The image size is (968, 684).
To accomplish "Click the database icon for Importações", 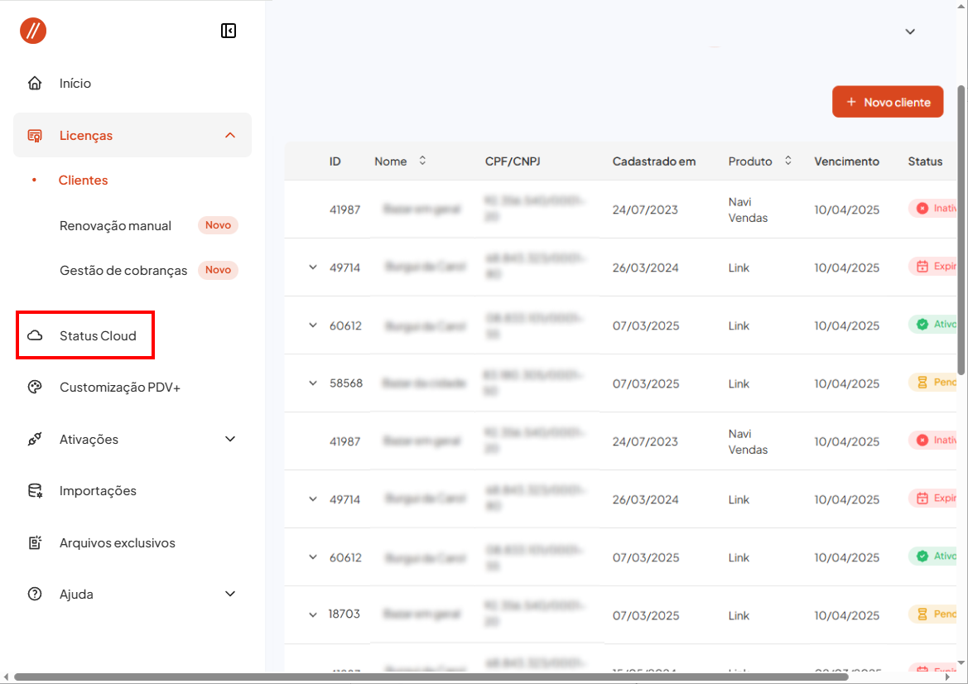I will 35,491.
